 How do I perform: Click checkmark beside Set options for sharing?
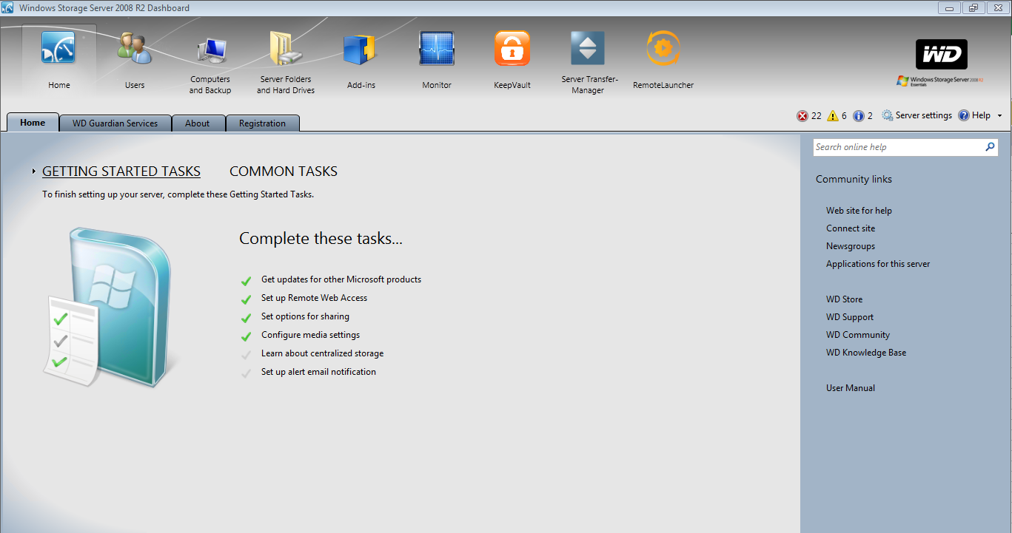click(246, 318)
